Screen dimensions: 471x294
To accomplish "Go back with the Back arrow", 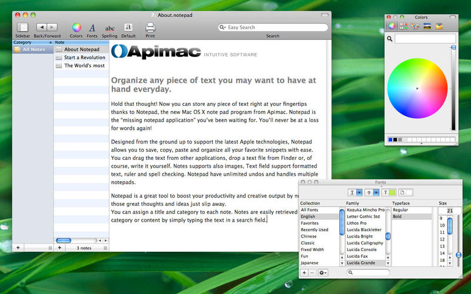I will point(41,27).
